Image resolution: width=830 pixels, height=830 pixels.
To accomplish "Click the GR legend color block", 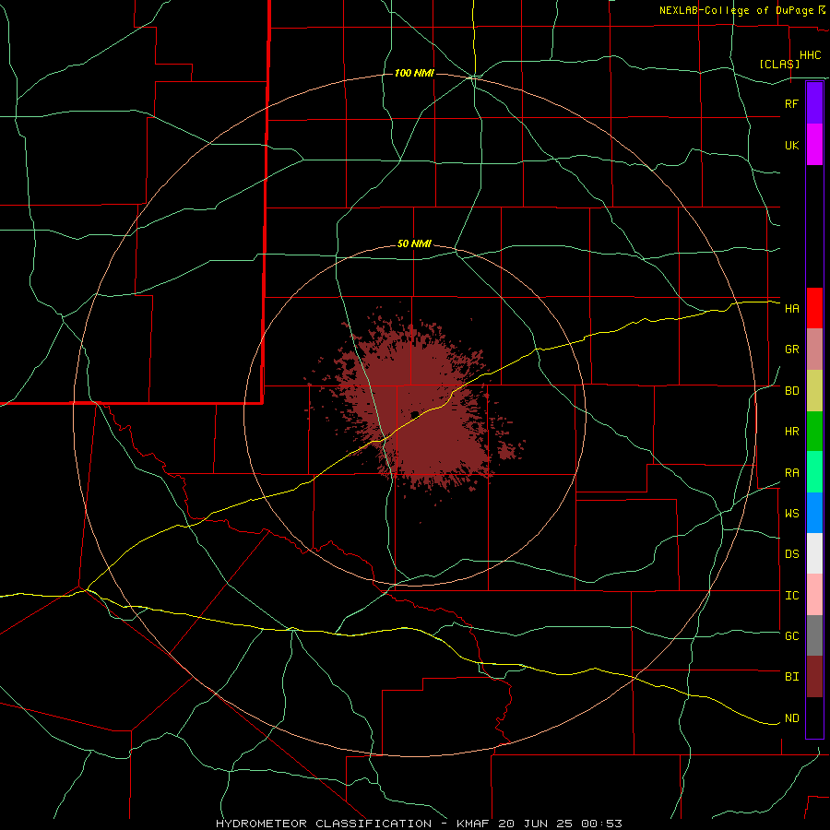I will [x=814, y=350].
